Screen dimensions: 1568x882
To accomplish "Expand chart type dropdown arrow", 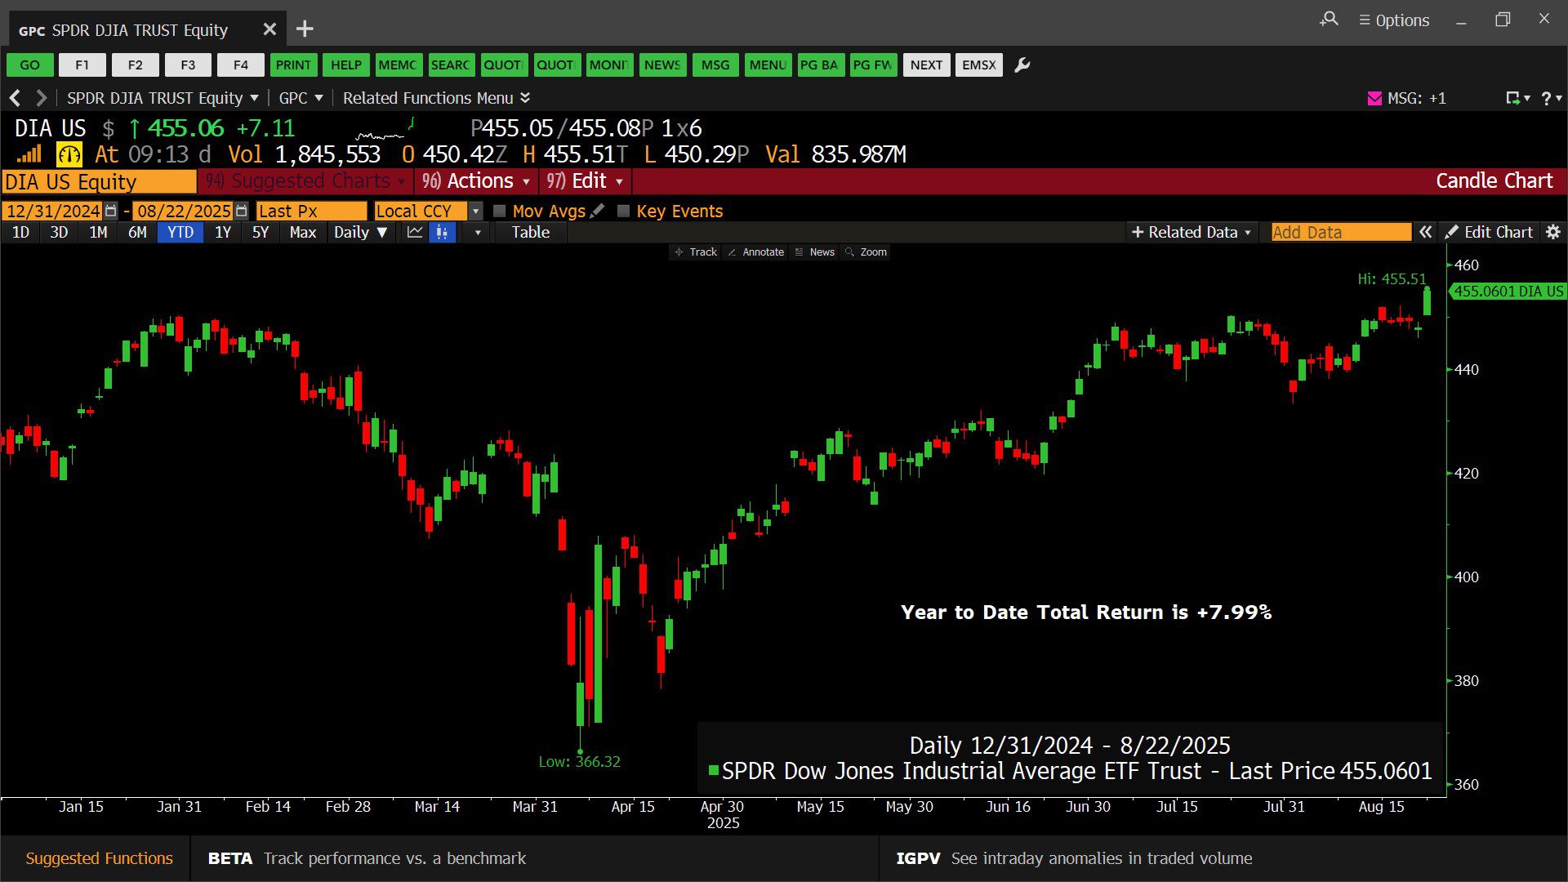I will click(478, 233).
